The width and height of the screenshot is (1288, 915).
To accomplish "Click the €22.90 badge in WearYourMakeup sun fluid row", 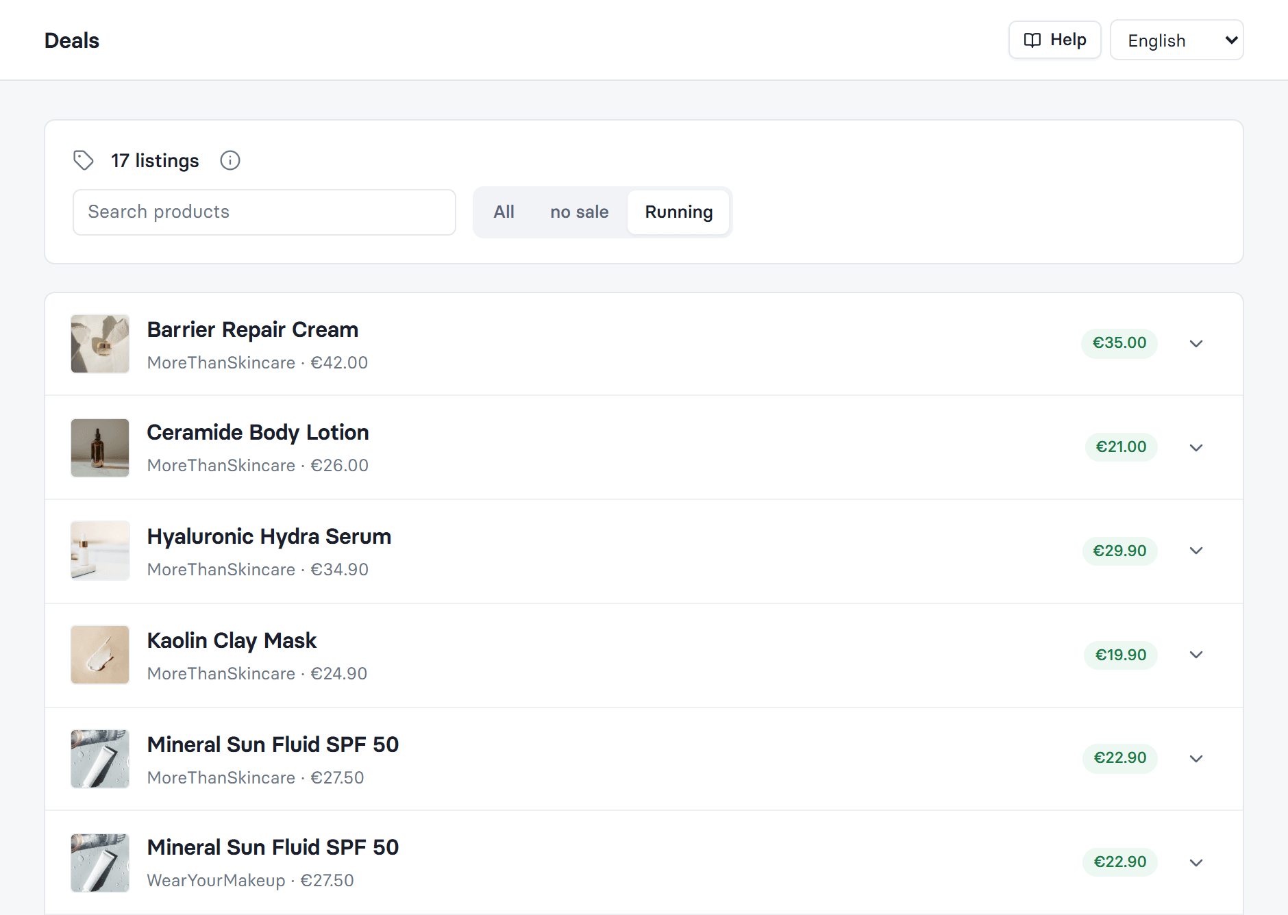I will [x=1119, y=862].
